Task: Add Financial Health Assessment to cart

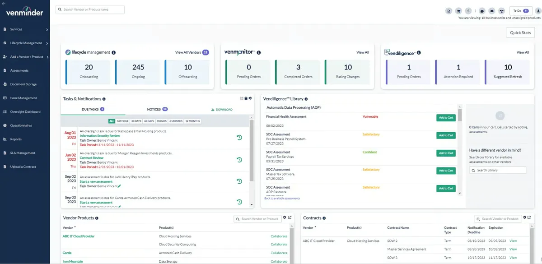Action: click(446, 118)
